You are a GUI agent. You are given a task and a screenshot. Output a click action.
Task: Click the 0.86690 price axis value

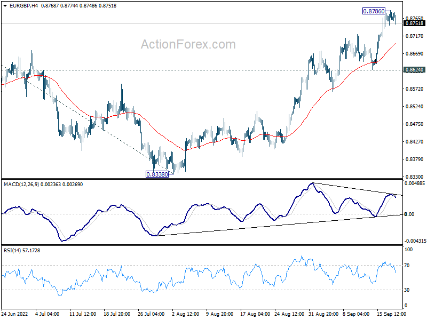click(x=415, y=54)
